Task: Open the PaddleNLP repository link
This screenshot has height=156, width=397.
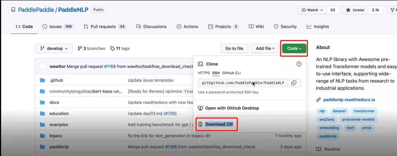Action: click(73, 10)
